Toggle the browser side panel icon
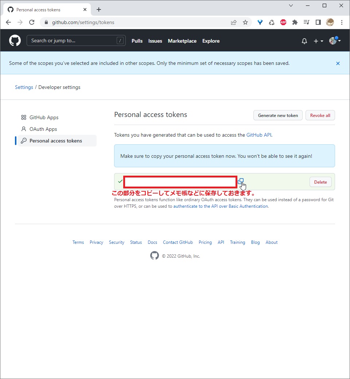Screen dimensions: 350x379 coord(318,23)
